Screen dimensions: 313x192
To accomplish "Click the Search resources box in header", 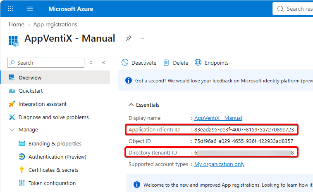I will [293, 9].
